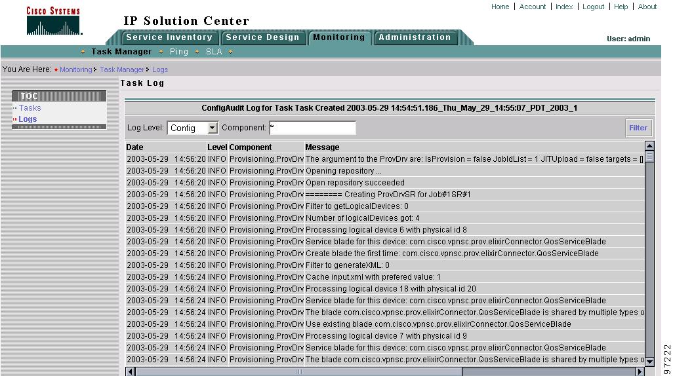Select the 'Creating ProvDrvSR for Job#1SR#1' message
Viewport: 673px width, 376px height.
[x=388, y=194]
